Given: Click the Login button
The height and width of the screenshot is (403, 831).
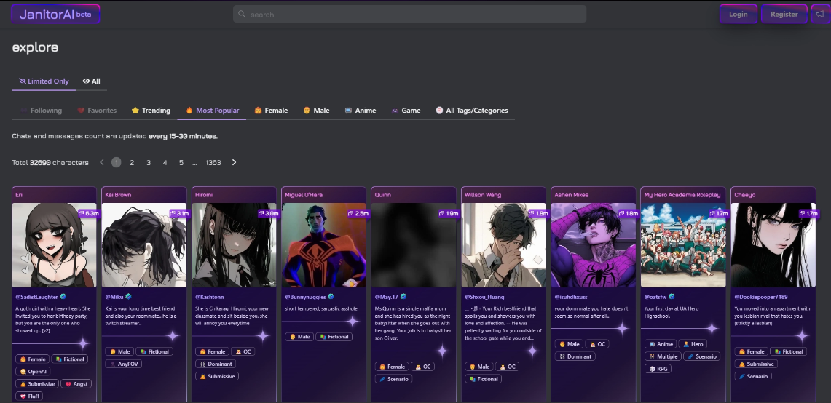Looking at the screenshot, I should (x=739, y=15).
